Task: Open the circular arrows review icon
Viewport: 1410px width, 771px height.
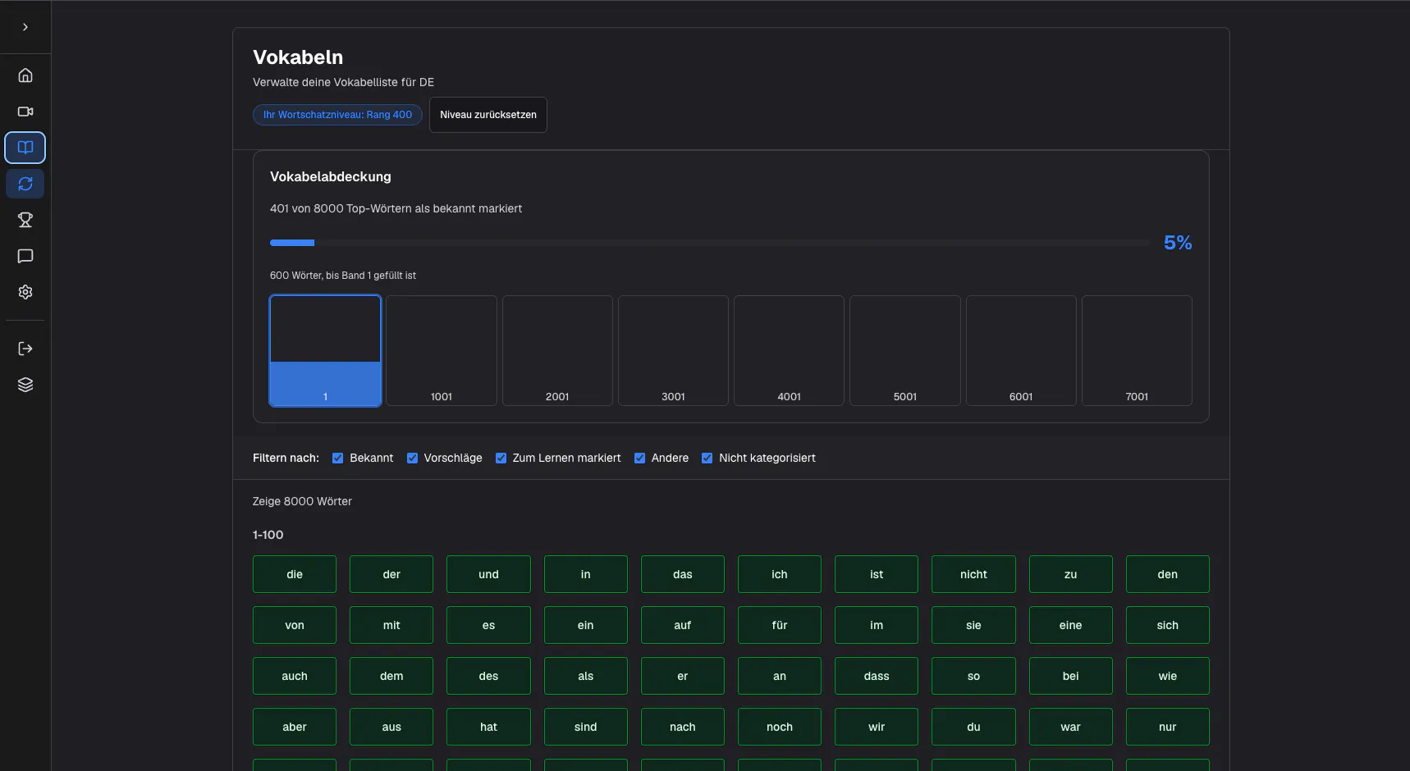Action: pyautogui.click(x=25, y=184)
